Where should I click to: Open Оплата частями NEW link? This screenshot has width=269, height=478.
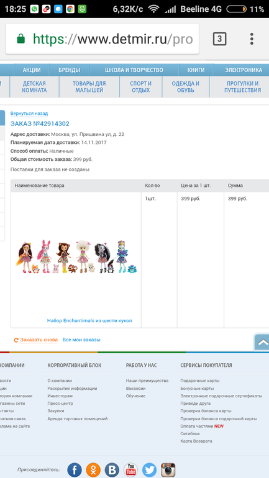pyautogui.click(x=202, y=426)
